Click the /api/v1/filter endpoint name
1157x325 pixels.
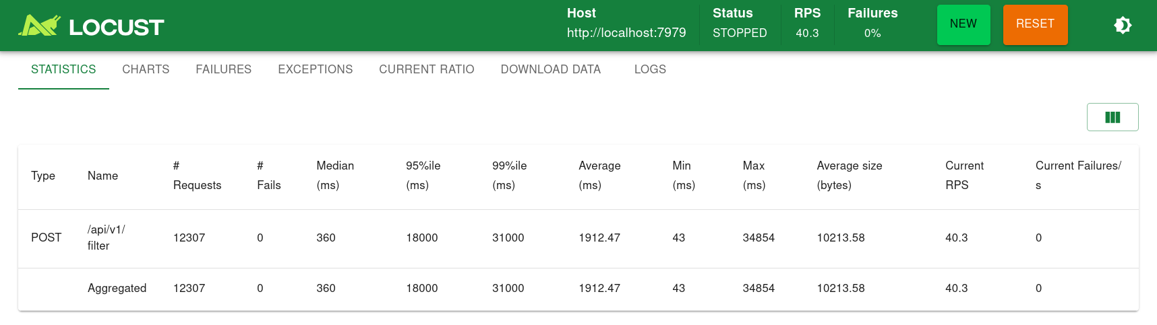pyautogui.click(x=106, y=238)
